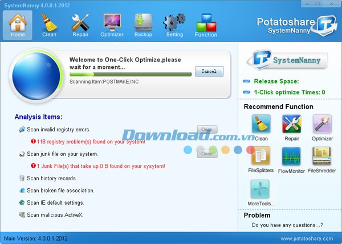
Task: Open the FileSplitters tool
Action: coord(261,155)
